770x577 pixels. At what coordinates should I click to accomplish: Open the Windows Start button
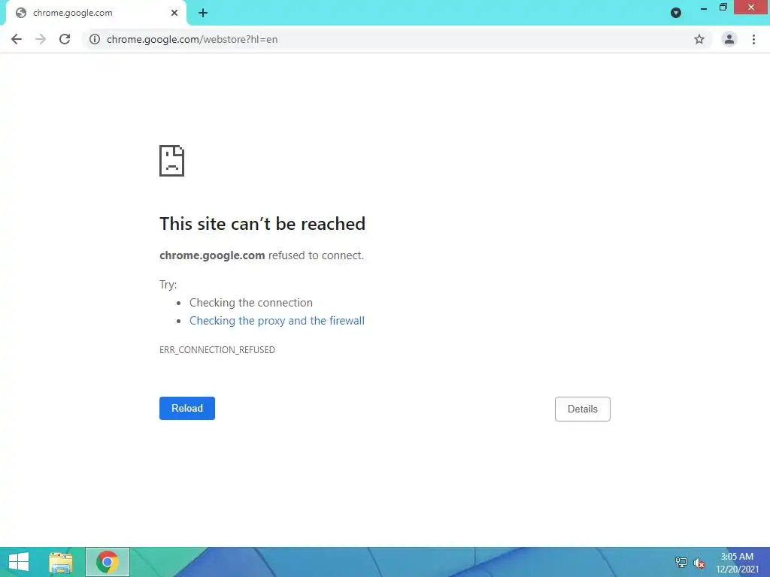(19, 562)
